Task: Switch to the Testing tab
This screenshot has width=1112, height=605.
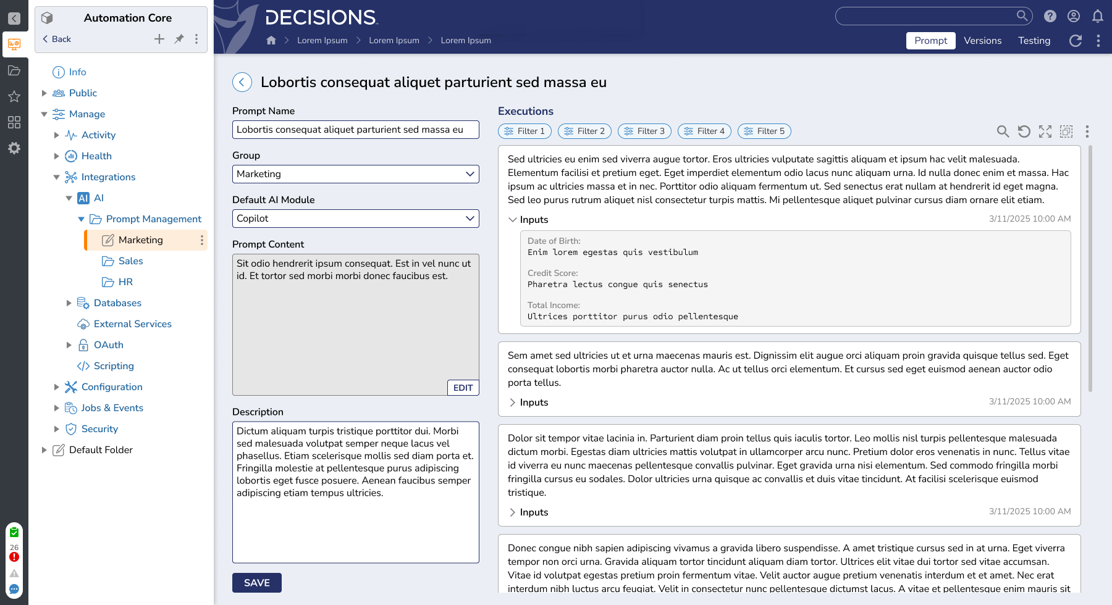Action: coord(1034,41)
